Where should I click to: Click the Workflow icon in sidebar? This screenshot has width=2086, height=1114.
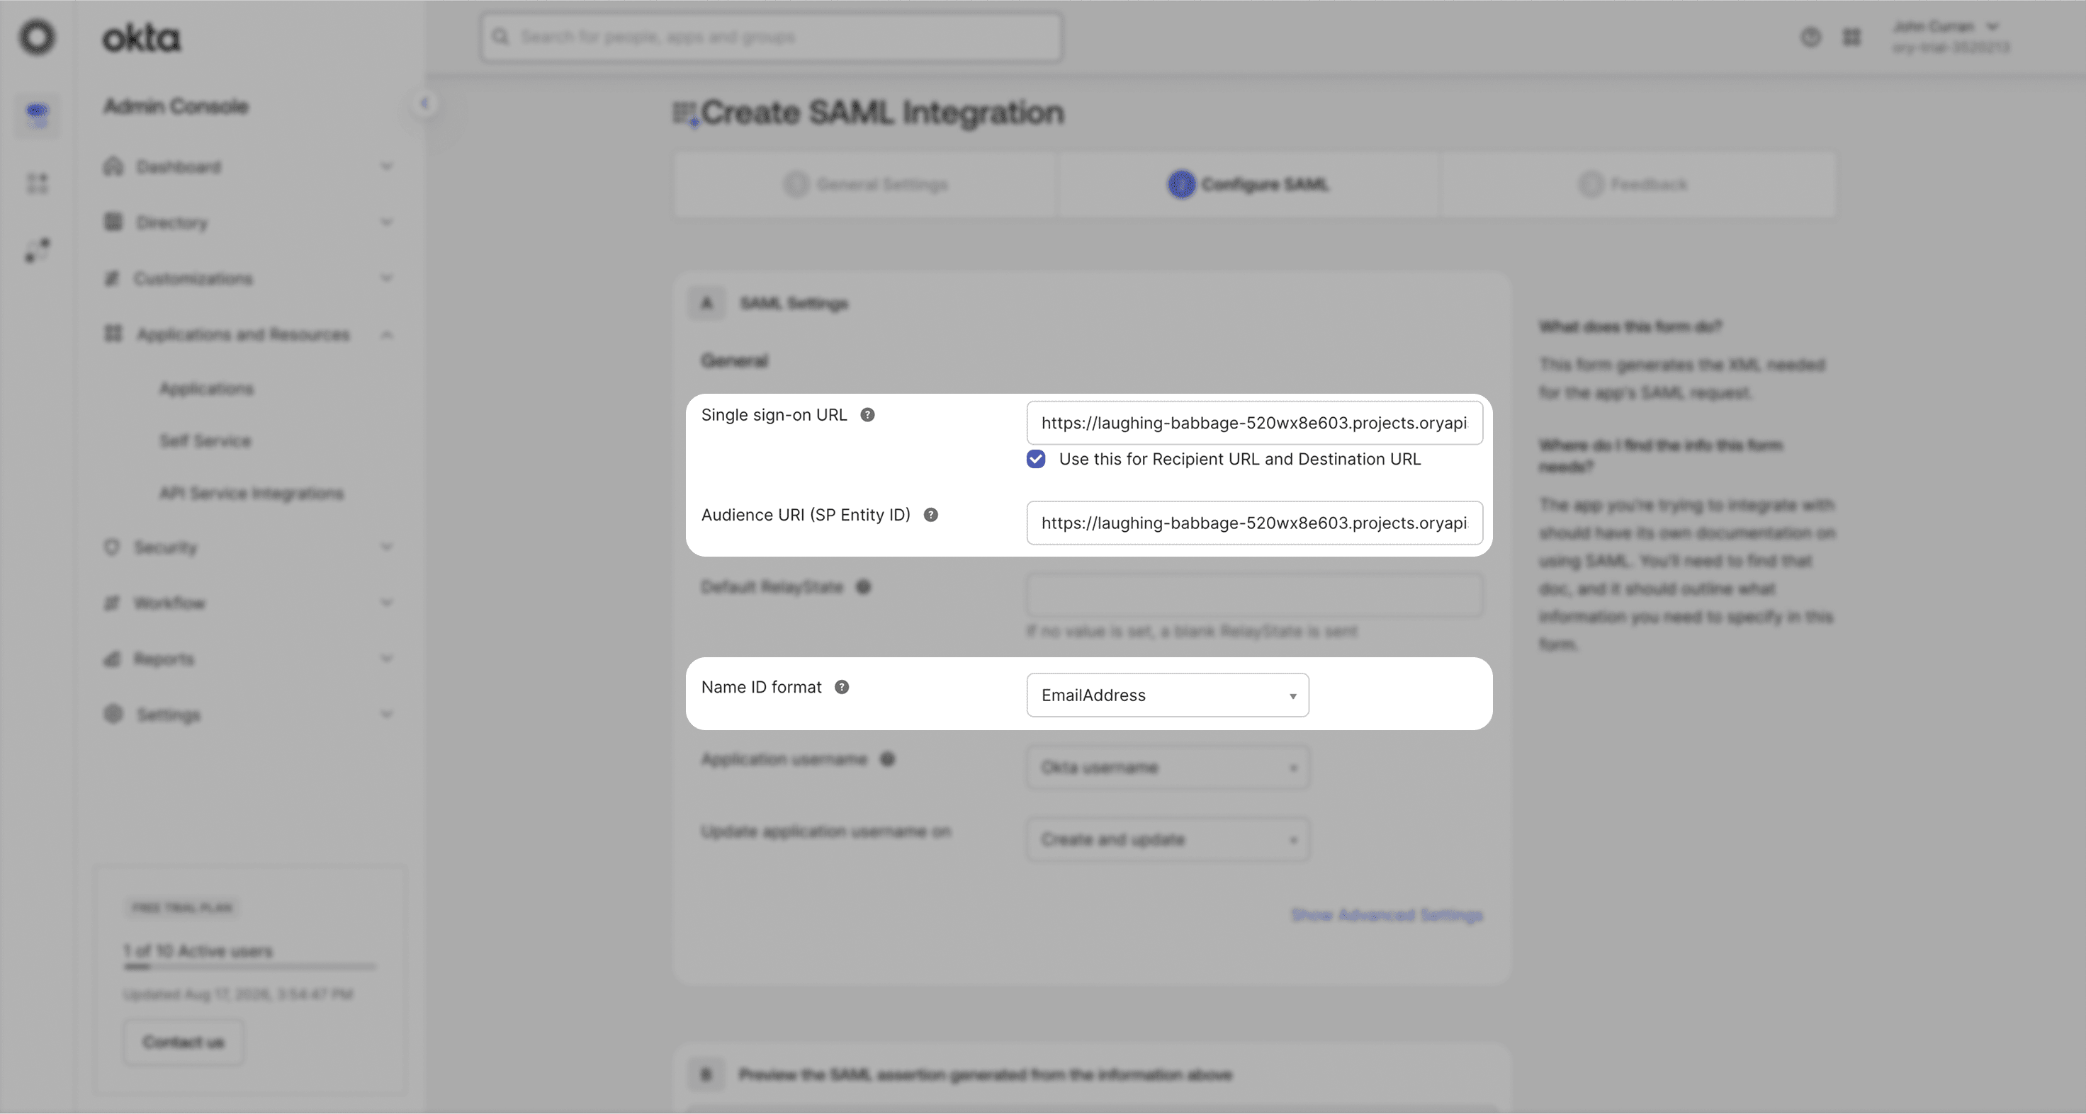pyautogui.click(x=112, y=603)
